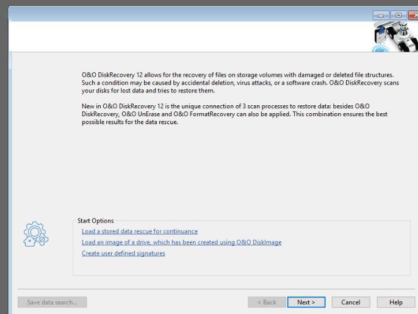Open Help from the bottom button
418x314 pixels.
point(396,302)
